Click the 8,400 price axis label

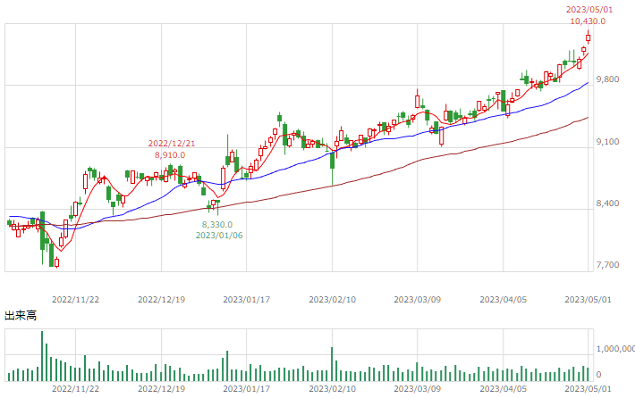(x=607, y=203)
